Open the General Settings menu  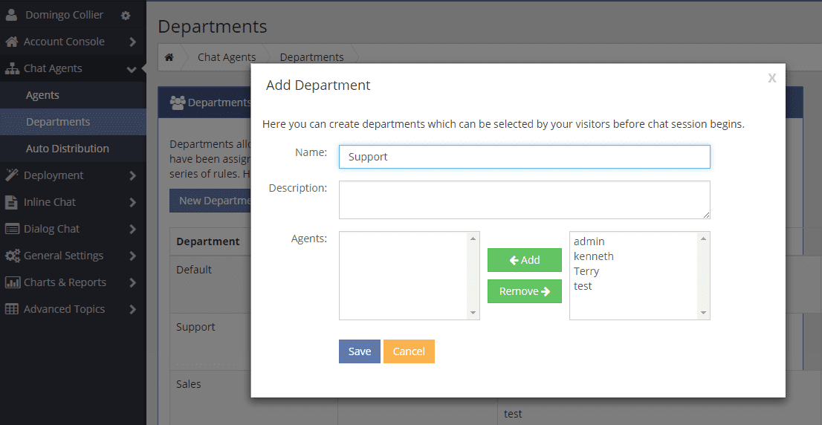click(x=73, y=256)
